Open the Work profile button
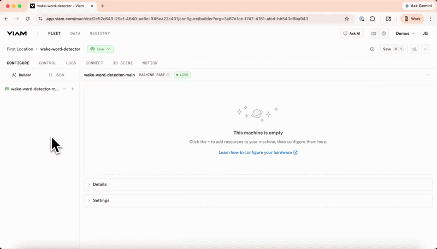The height and width of the screenshot is (249, 437). click(x=412, y=19)
